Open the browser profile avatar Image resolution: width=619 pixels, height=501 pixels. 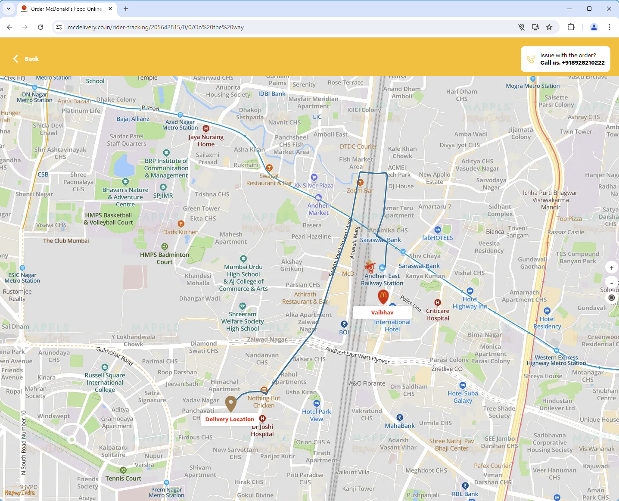point(594,27)
